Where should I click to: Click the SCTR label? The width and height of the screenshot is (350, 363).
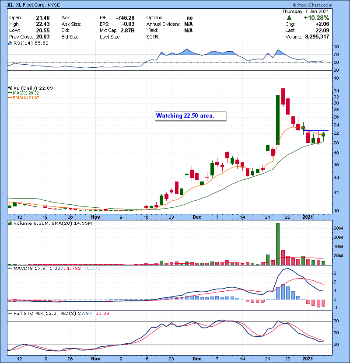click(x=153, y=37)
